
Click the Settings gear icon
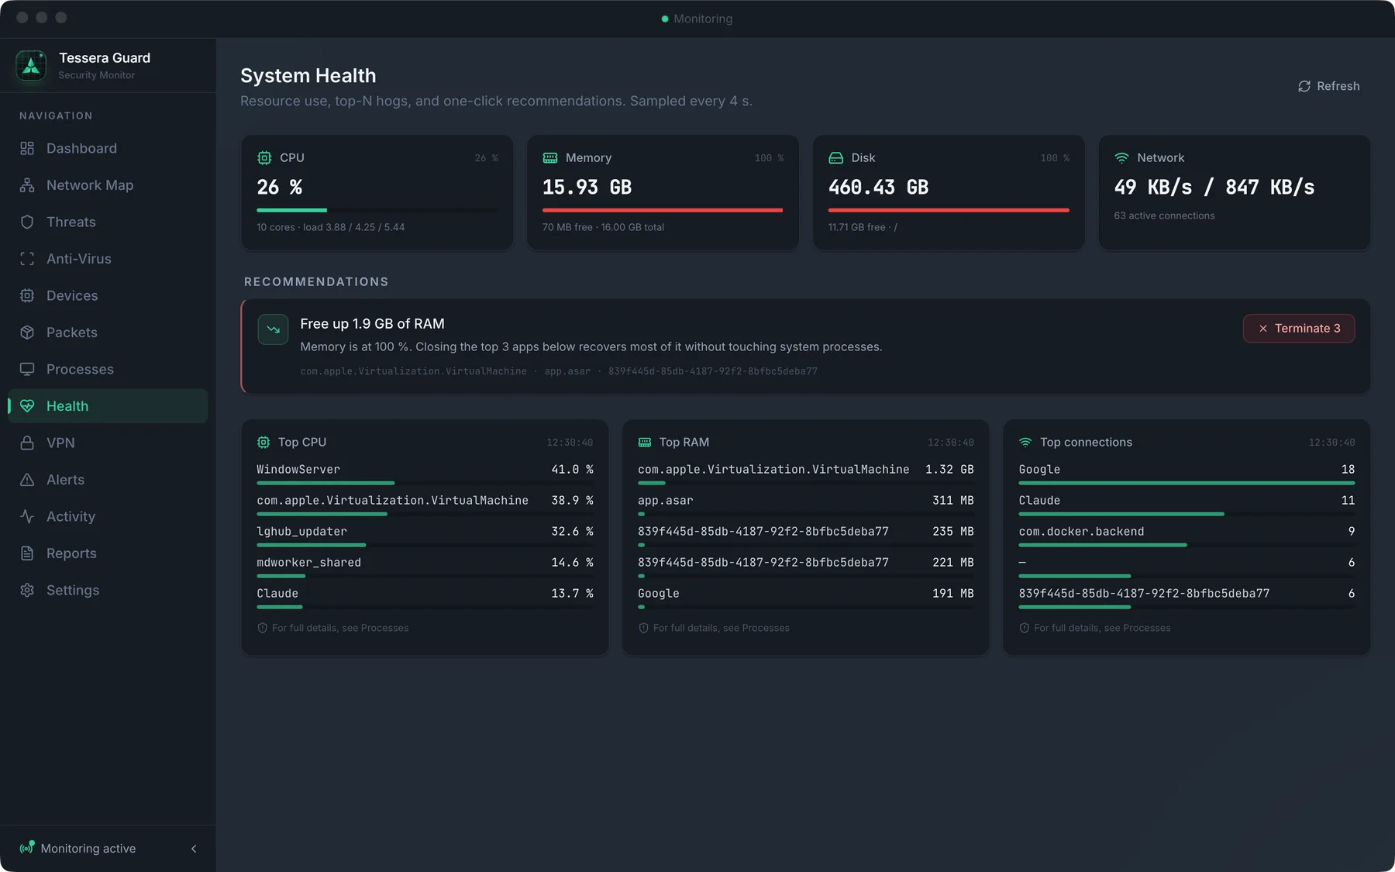pos(27,590)
